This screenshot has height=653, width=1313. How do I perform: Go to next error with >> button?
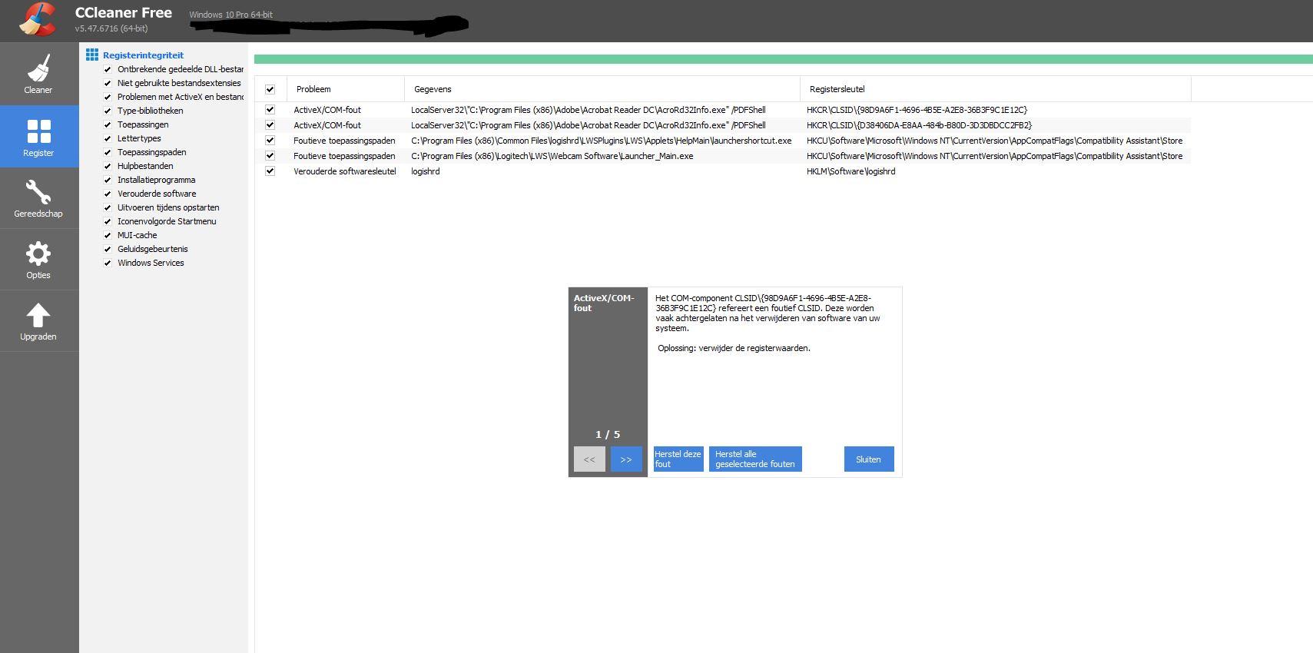[x=626, y=459]
